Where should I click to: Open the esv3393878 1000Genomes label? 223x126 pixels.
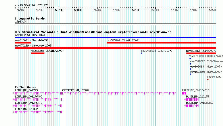[206, 56]
